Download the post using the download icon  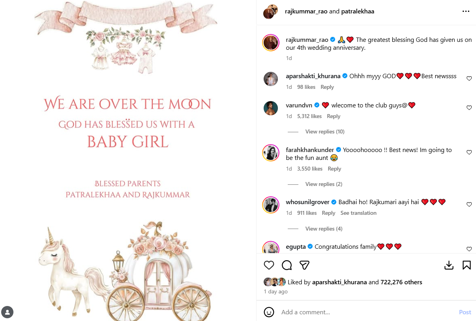pyautogui.click(x=449, y=265)
